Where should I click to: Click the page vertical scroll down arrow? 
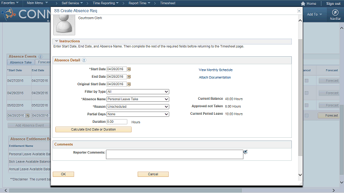[342, 182]
